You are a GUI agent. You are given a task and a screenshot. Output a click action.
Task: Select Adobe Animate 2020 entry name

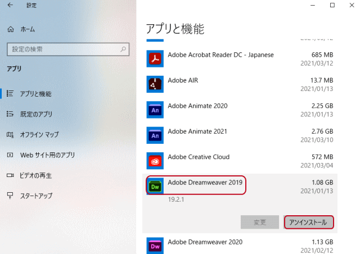click(x=197, y=106)
